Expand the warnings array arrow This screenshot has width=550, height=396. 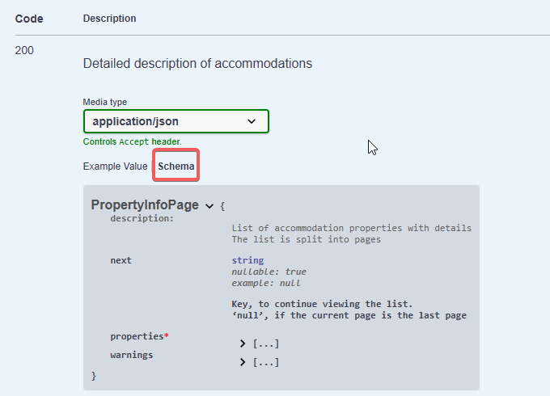(243, 362)
